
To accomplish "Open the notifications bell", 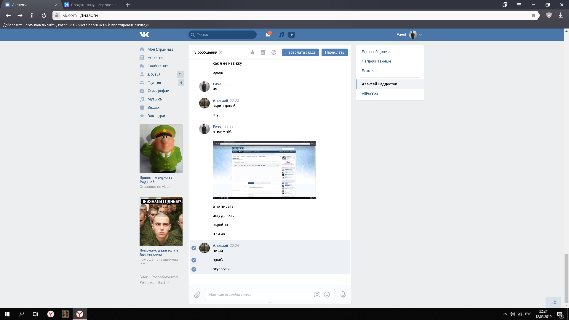I will coord(268,35).
